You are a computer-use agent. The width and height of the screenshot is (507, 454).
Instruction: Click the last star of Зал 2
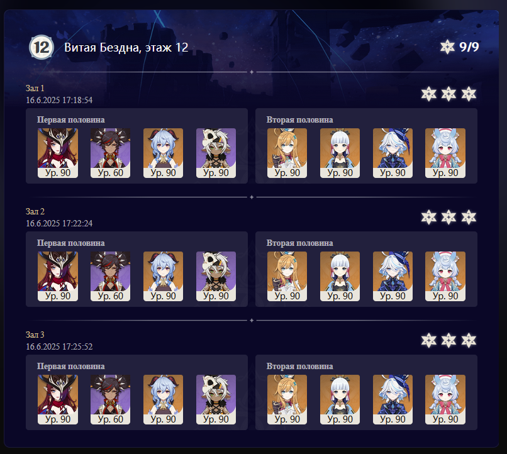(469, 217)
